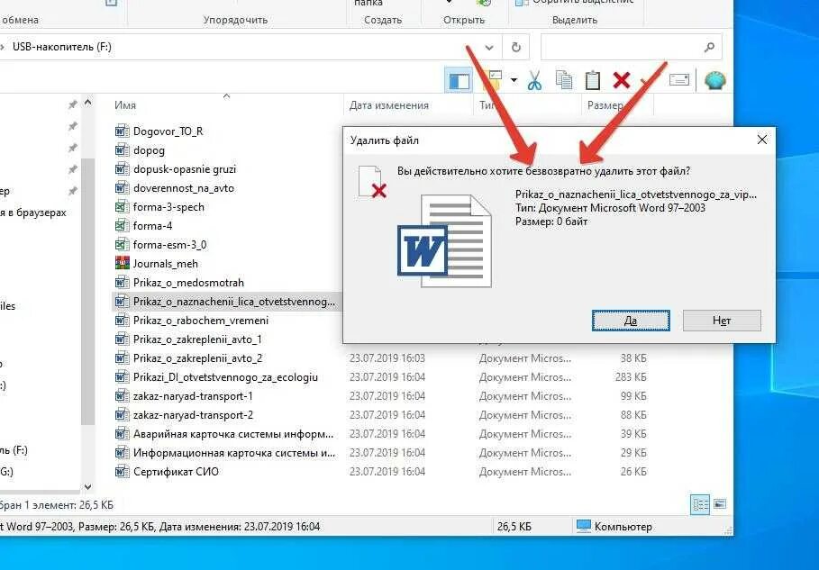
Task: Click the Word icon beside dopog
Action: pyautogui.click(x=122, y=150)
